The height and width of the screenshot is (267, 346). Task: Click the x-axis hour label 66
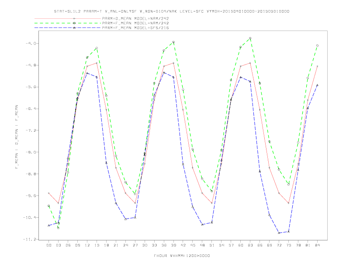[260, 245]
